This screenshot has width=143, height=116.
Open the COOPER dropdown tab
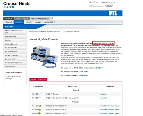pyautogui.click(x=8, y=19)
